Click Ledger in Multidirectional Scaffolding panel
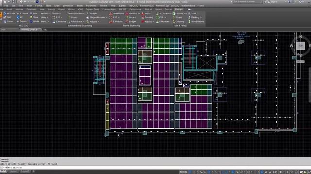Viewport: 311px width, 174px height. point(92,14)
